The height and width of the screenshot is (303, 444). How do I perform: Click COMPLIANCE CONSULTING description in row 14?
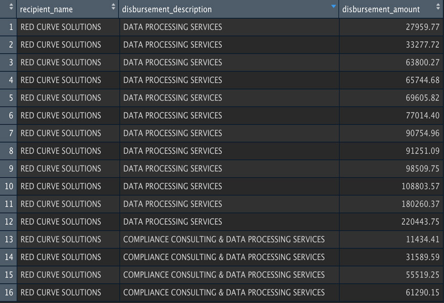coord(224,257)
